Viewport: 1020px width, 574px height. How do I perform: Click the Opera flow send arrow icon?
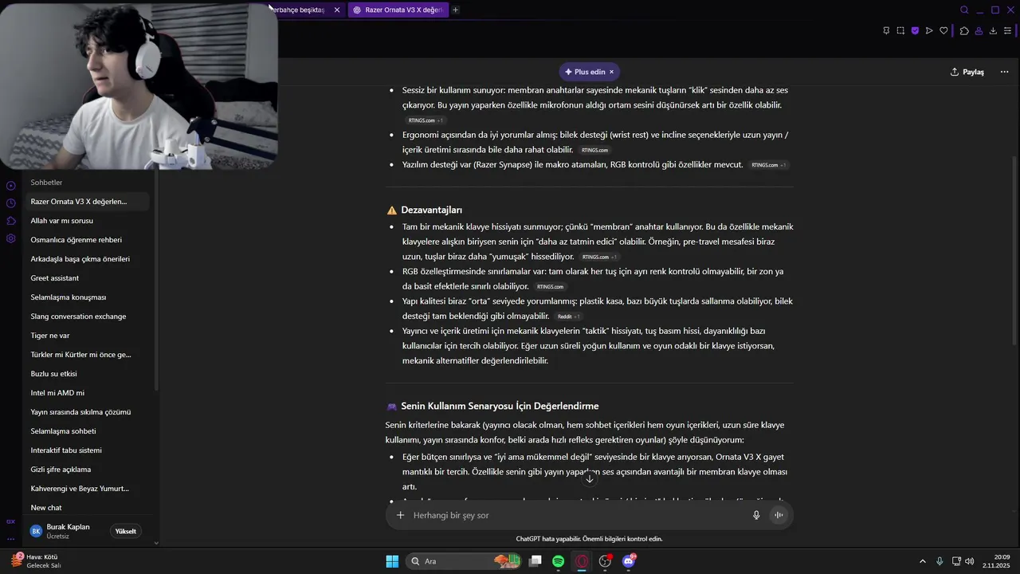click(x=929, y=31)
